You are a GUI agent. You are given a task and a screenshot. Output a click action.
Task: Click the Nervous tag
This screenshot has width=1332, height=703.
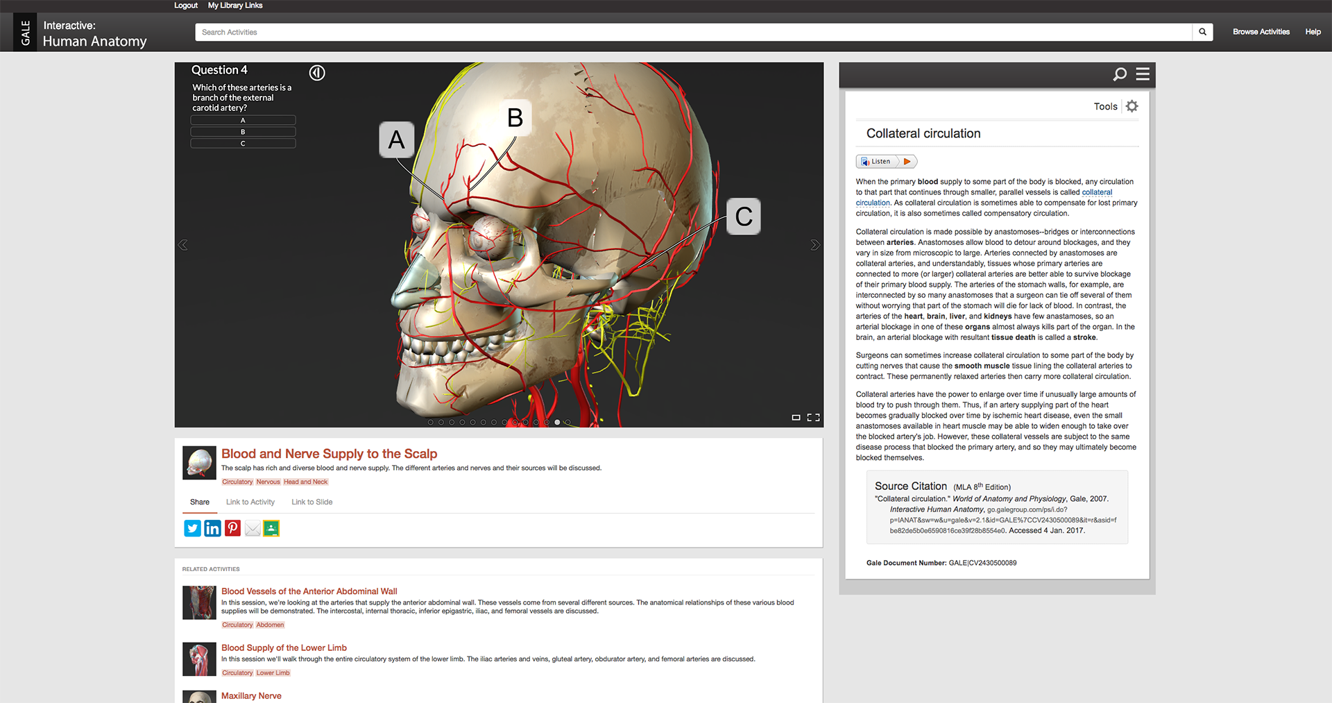[268, 482]
